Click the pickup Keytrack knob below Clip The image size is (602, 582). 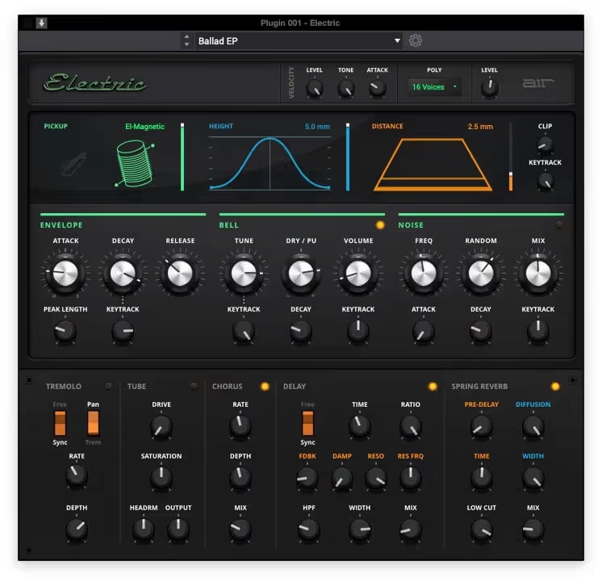(x=546, y=182)
